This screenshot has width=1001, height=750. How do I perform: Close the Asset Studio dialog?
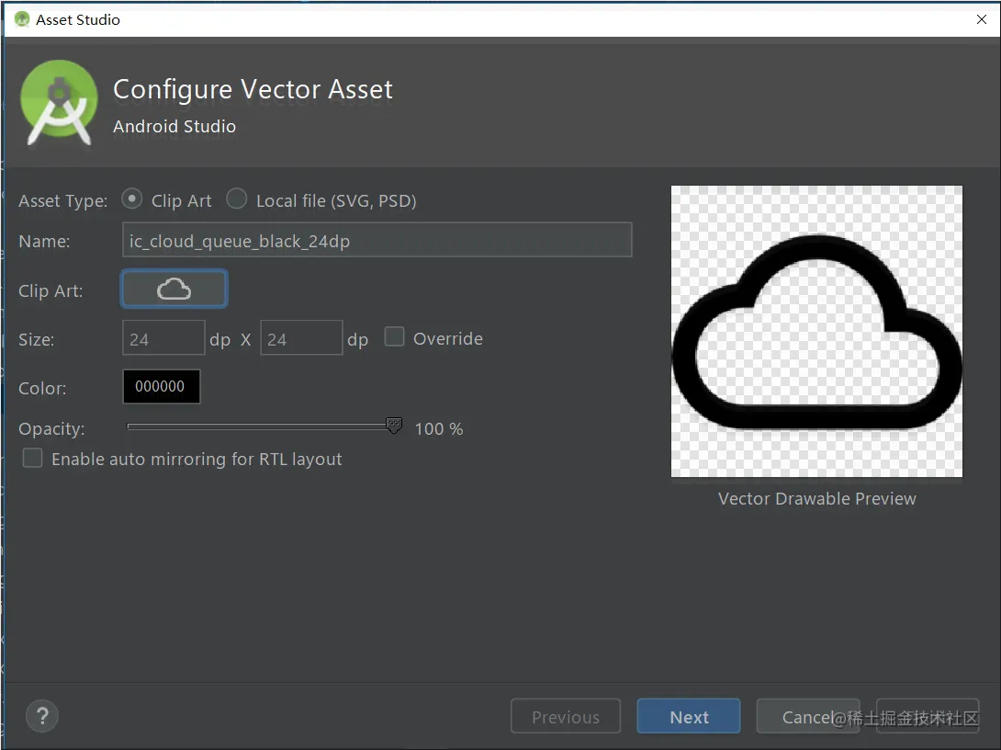point(981,19)
